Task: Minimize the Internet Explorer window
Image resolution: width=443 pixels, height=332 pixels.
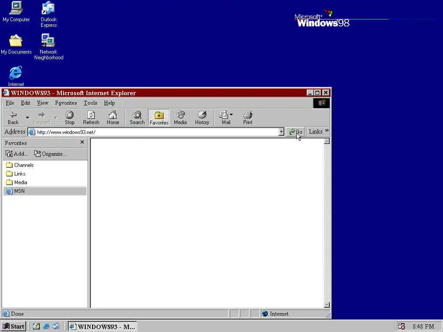Action: coord(310,93)
